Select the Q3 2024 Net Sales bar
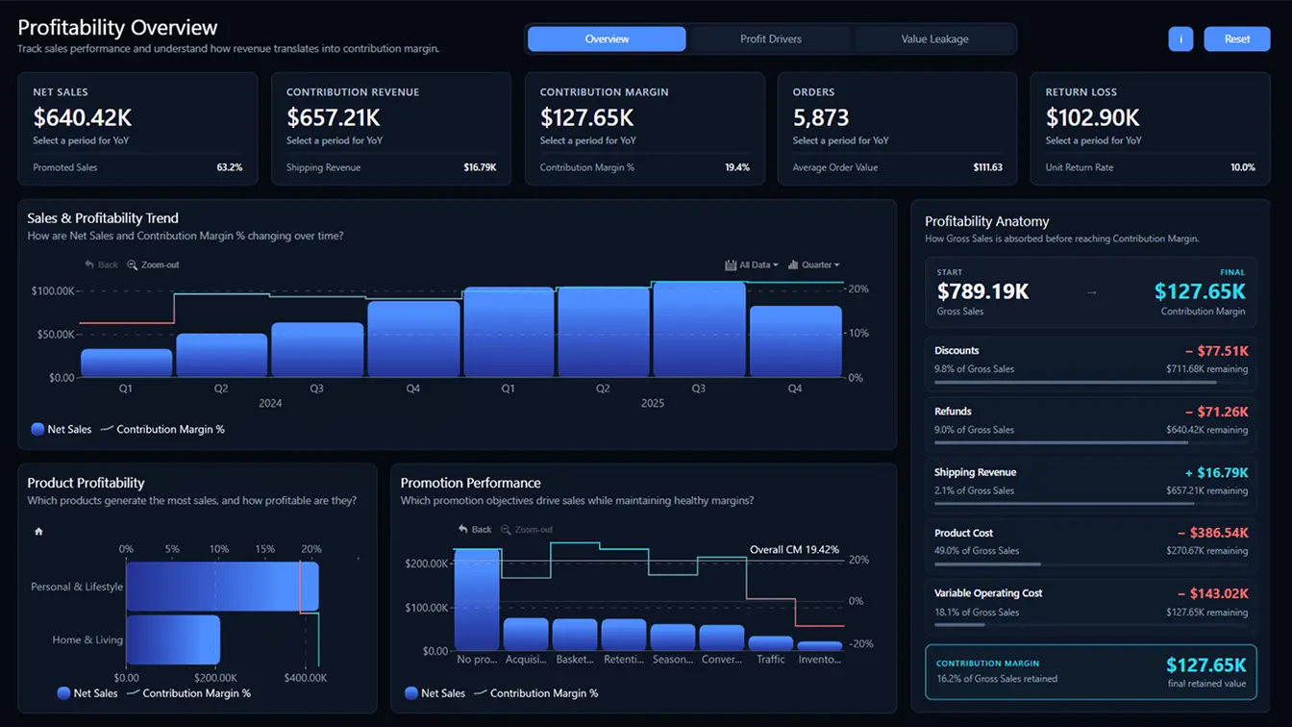The width and height of the screenshot is (1292, 727). (x=317, y=350)
